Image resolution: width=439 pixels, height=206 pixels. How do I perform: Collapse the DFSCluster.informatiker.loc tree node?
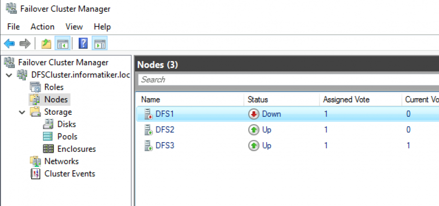[x=9, y=75]
